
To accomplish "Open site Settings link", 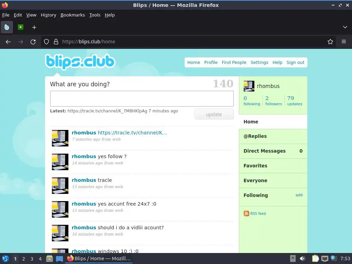I will pyautogui.click(x=259, y=63).
